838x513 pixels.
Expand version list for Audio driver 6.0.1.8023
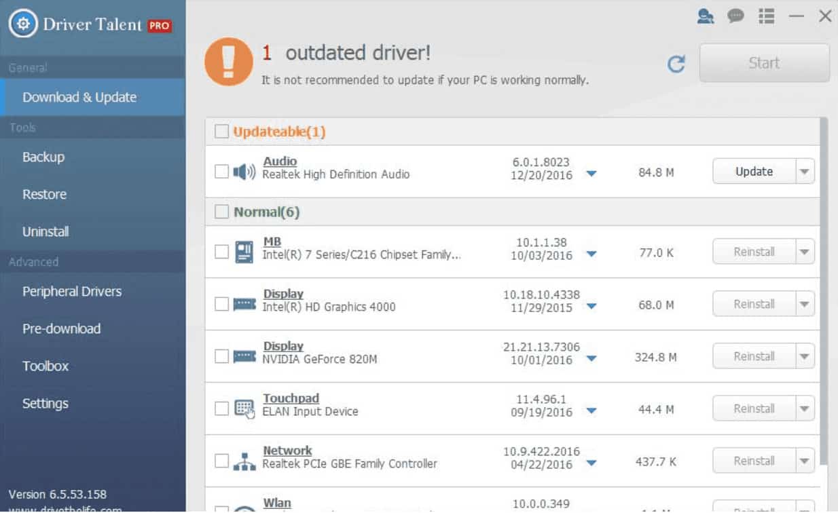591,174
